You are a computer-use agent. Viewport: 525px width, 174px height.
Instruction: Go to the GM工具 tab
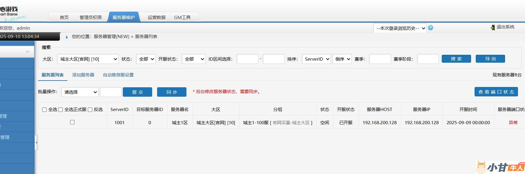click(182, 17)
